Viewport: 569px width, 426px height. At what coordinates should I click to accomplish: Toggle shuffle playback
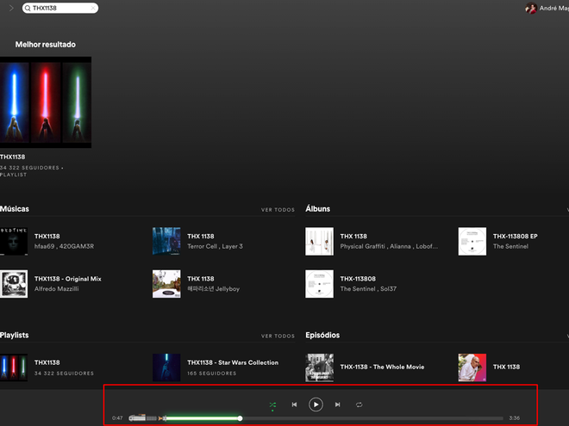[x=272, y=404]
